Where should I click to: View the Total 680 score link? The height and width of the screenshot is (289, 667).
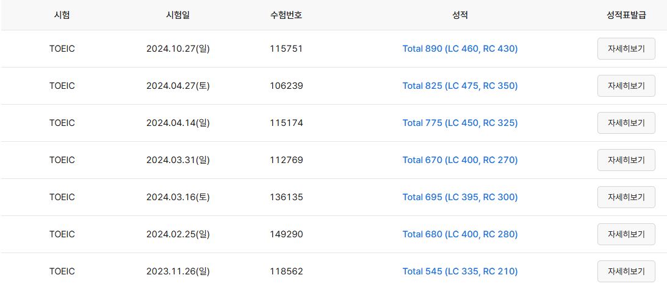(x=460, y=234)
